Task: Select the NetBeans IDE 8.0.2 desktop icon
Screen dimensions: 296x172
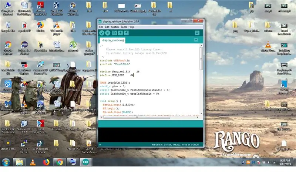Action: pos(24,127)
